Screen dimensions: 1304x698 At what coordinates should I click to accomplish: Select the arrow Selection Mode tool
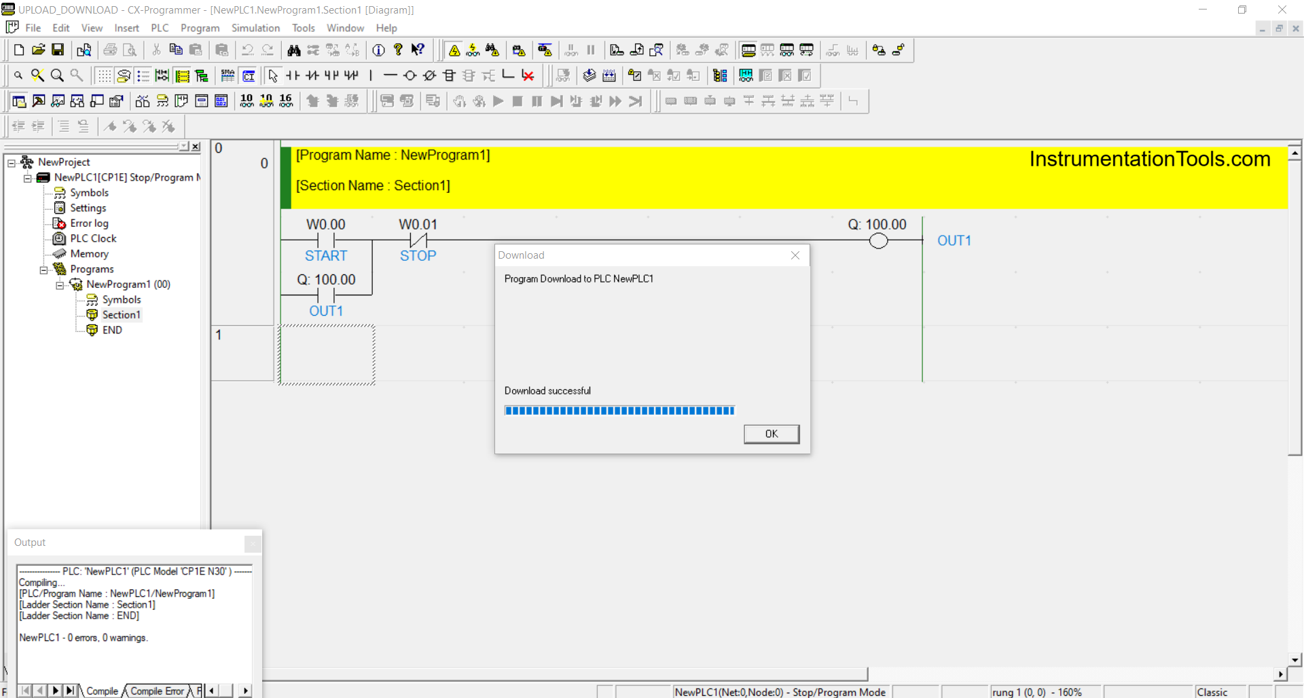tap(273, 75)
